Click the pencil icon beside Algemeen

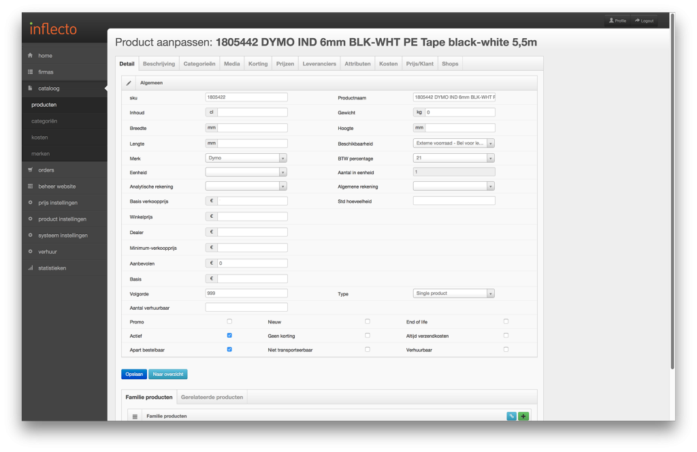point(129,83)
